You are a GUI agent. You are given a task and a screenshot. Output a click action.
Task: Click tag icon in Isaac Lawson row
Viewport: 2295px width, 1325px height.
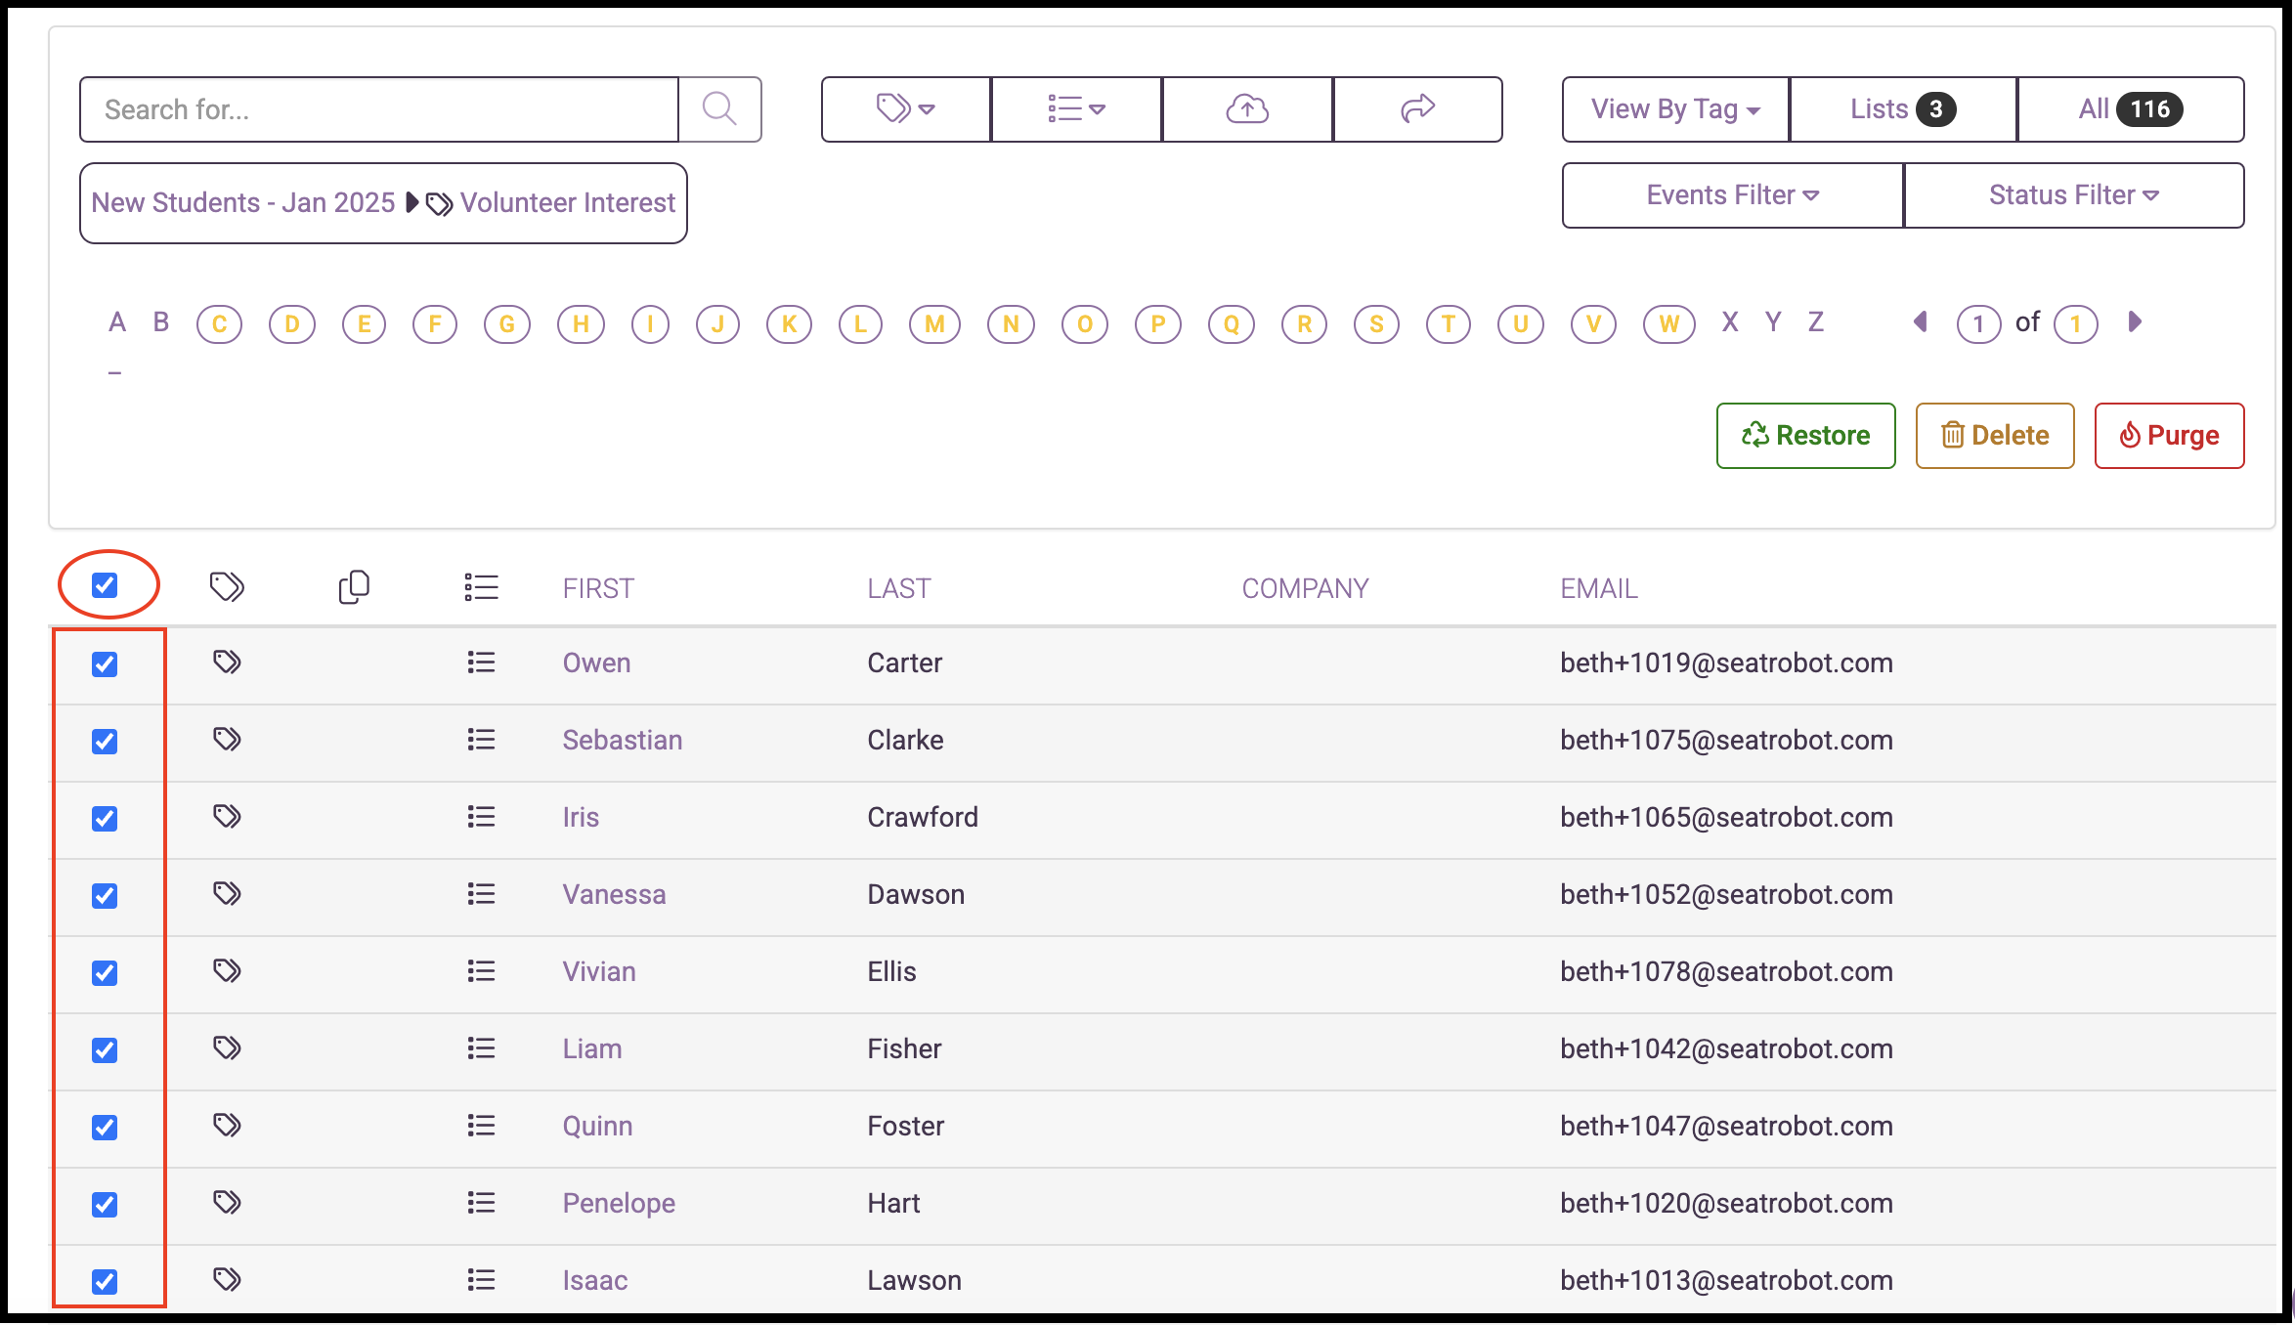coord(227,1280)
